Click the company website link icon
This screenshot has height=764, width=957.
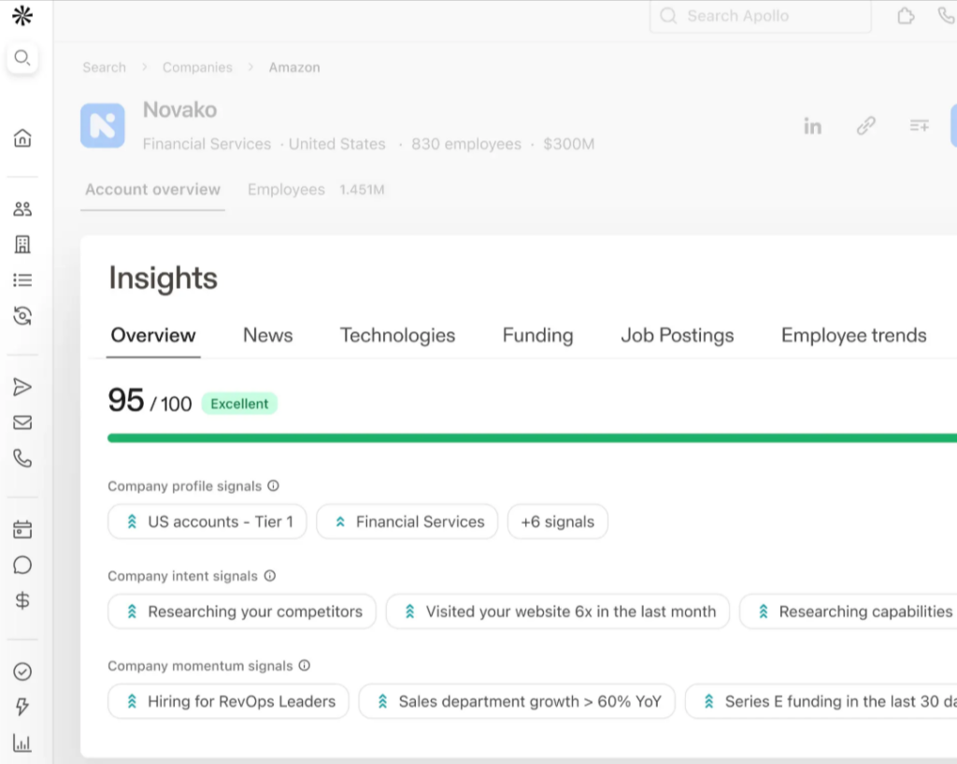(x=865, y=125)
